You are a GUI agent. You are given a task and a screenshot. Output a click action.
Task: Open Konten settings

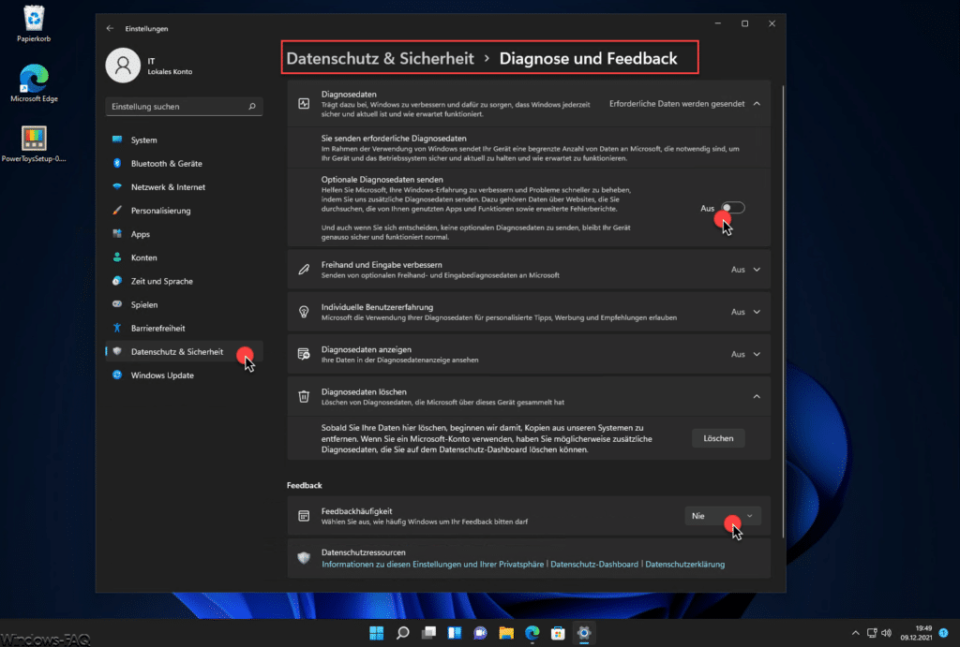[x=184, y=257]
